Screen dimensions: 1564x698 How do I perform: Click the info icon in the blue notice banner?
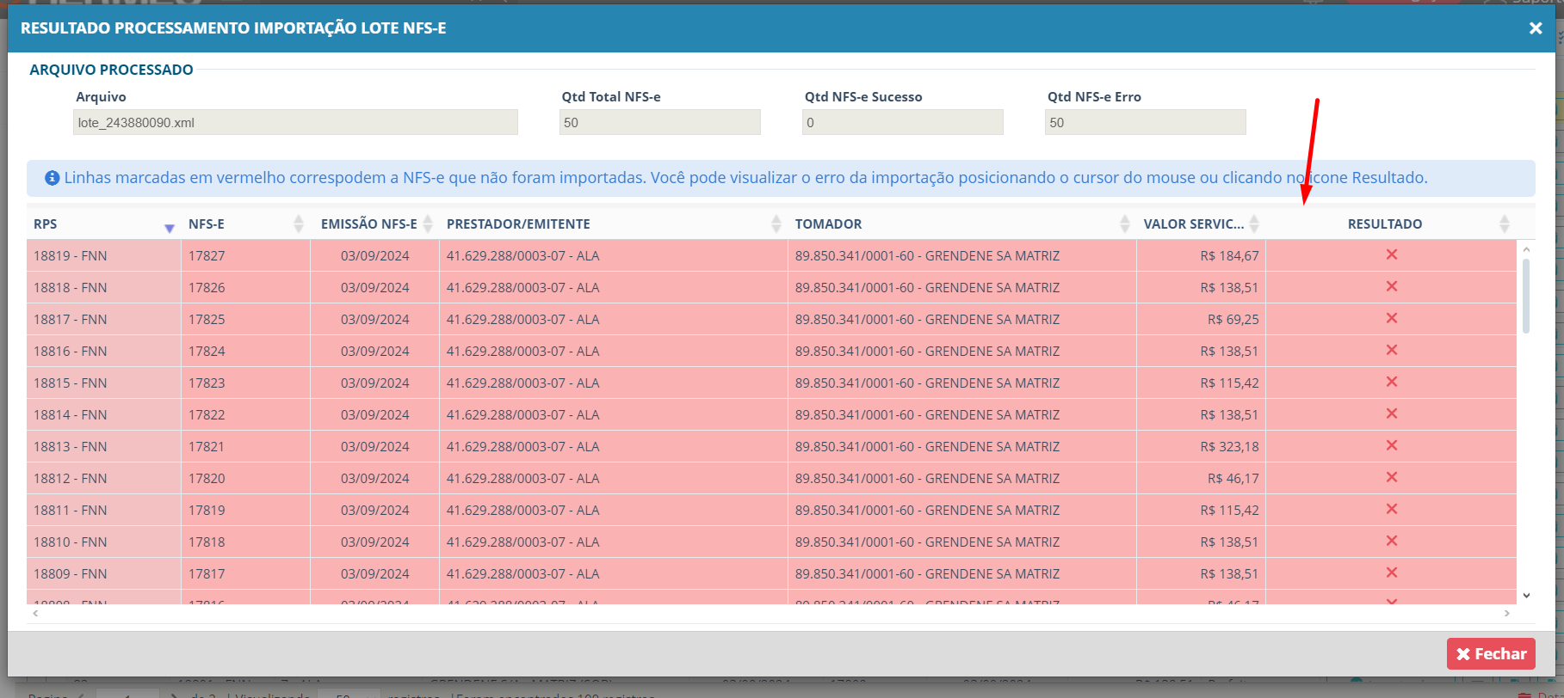(52, 178)
